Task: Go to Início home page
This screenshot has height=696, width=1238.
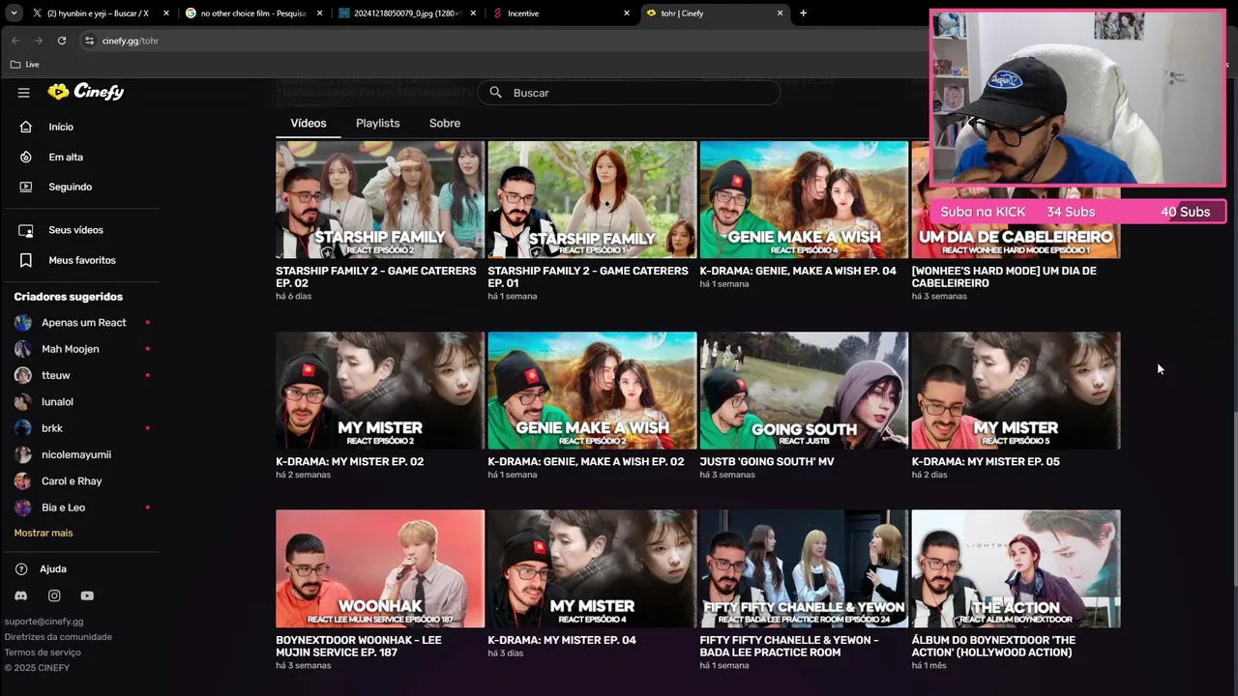Action: (x=60, y=127)
